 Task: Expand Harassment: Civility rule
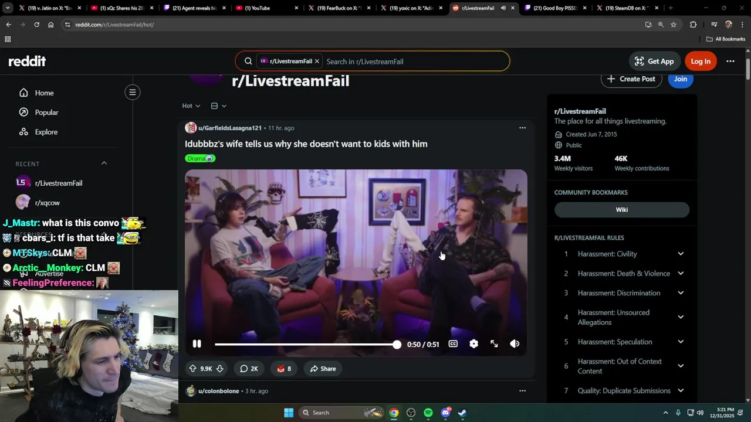coord(681,254)
